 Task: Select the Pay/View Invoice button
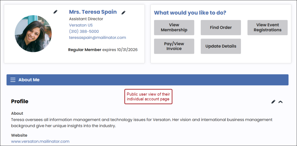coord(174,46)
